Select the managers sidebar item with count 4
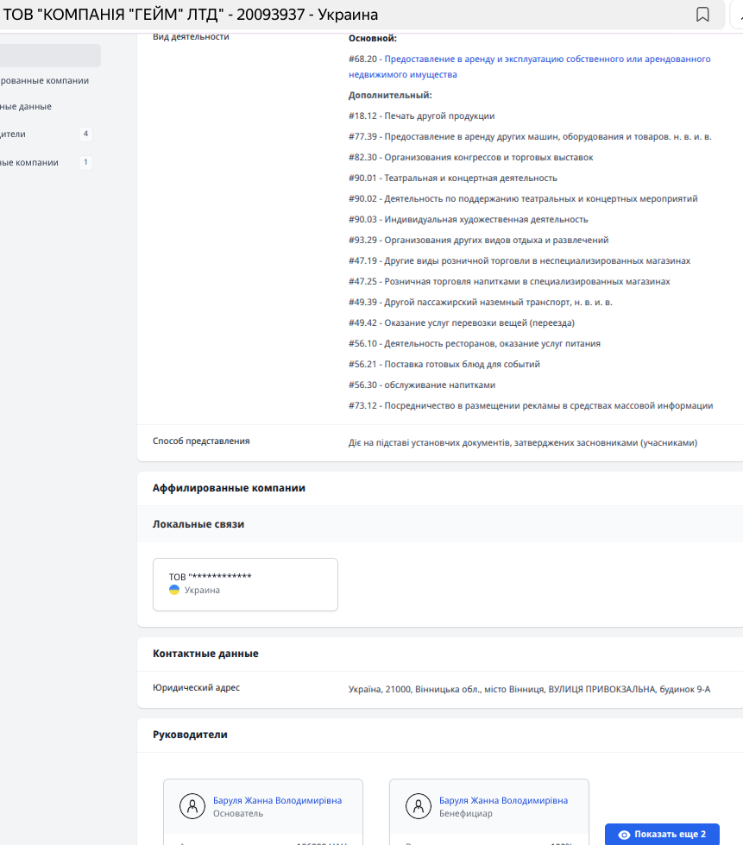Viewport: 743px width, 845px height. click(x=14, y=134)
